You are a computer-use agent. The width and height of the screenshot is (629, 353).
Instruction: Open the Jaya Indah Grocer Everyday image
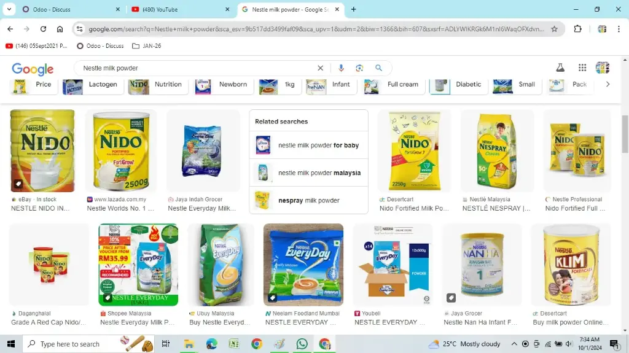click(203, 151)
